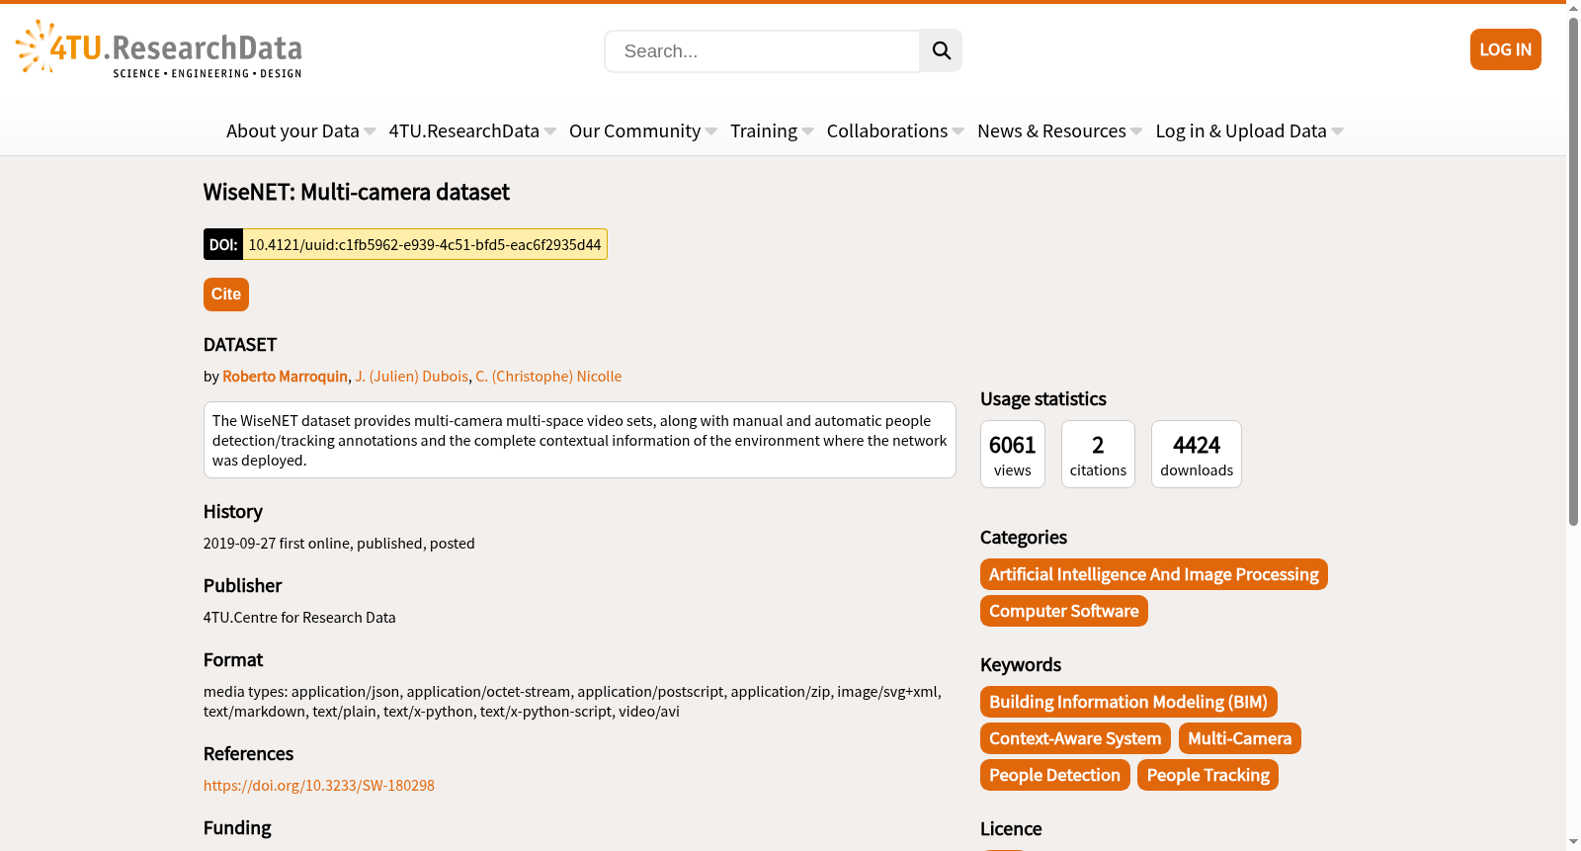
Task: Click the 4TU.ResearchData logo
Action: 159,48
